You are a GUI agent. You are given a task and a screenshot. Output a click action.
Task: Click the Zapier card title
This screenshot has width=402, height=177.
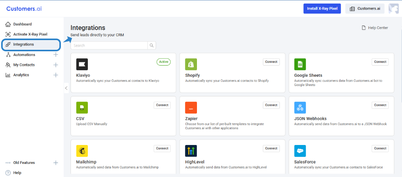pyautogui.click(x=191, y=119)
